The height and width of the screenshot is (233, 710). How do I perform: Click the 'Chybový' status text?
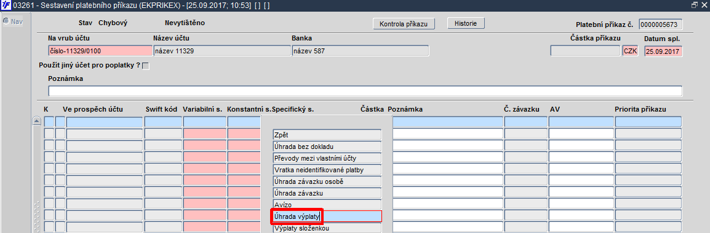tap(113, 23)
